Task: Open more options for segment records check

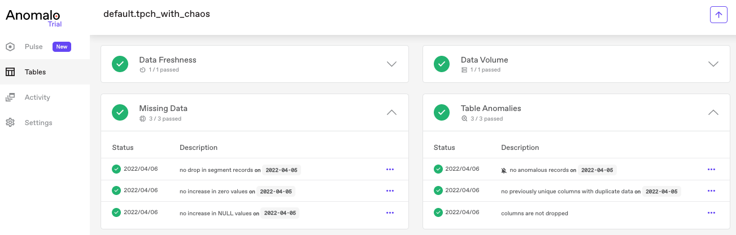Action: coord(390,169)
